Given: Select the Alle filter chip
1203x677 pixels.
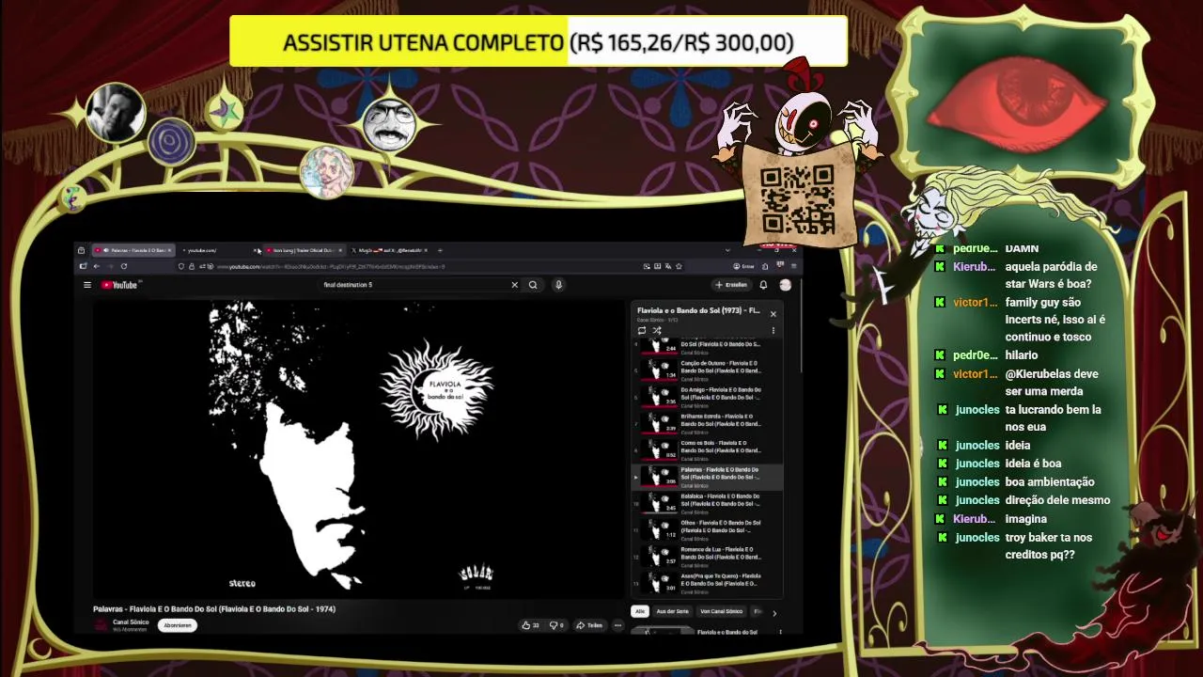Looking at the screenshot, I should (x=640, y=611).
